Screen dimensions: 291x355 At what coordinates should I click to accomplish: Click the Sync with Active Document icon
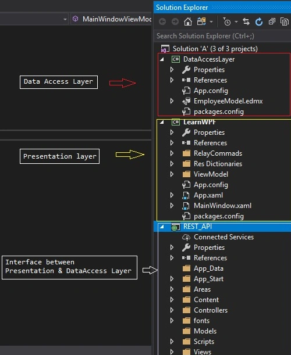[x=246, y=21]
